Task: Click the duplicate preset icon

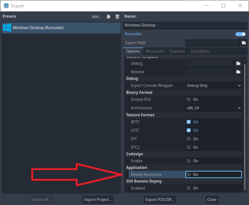Action: 109,17
